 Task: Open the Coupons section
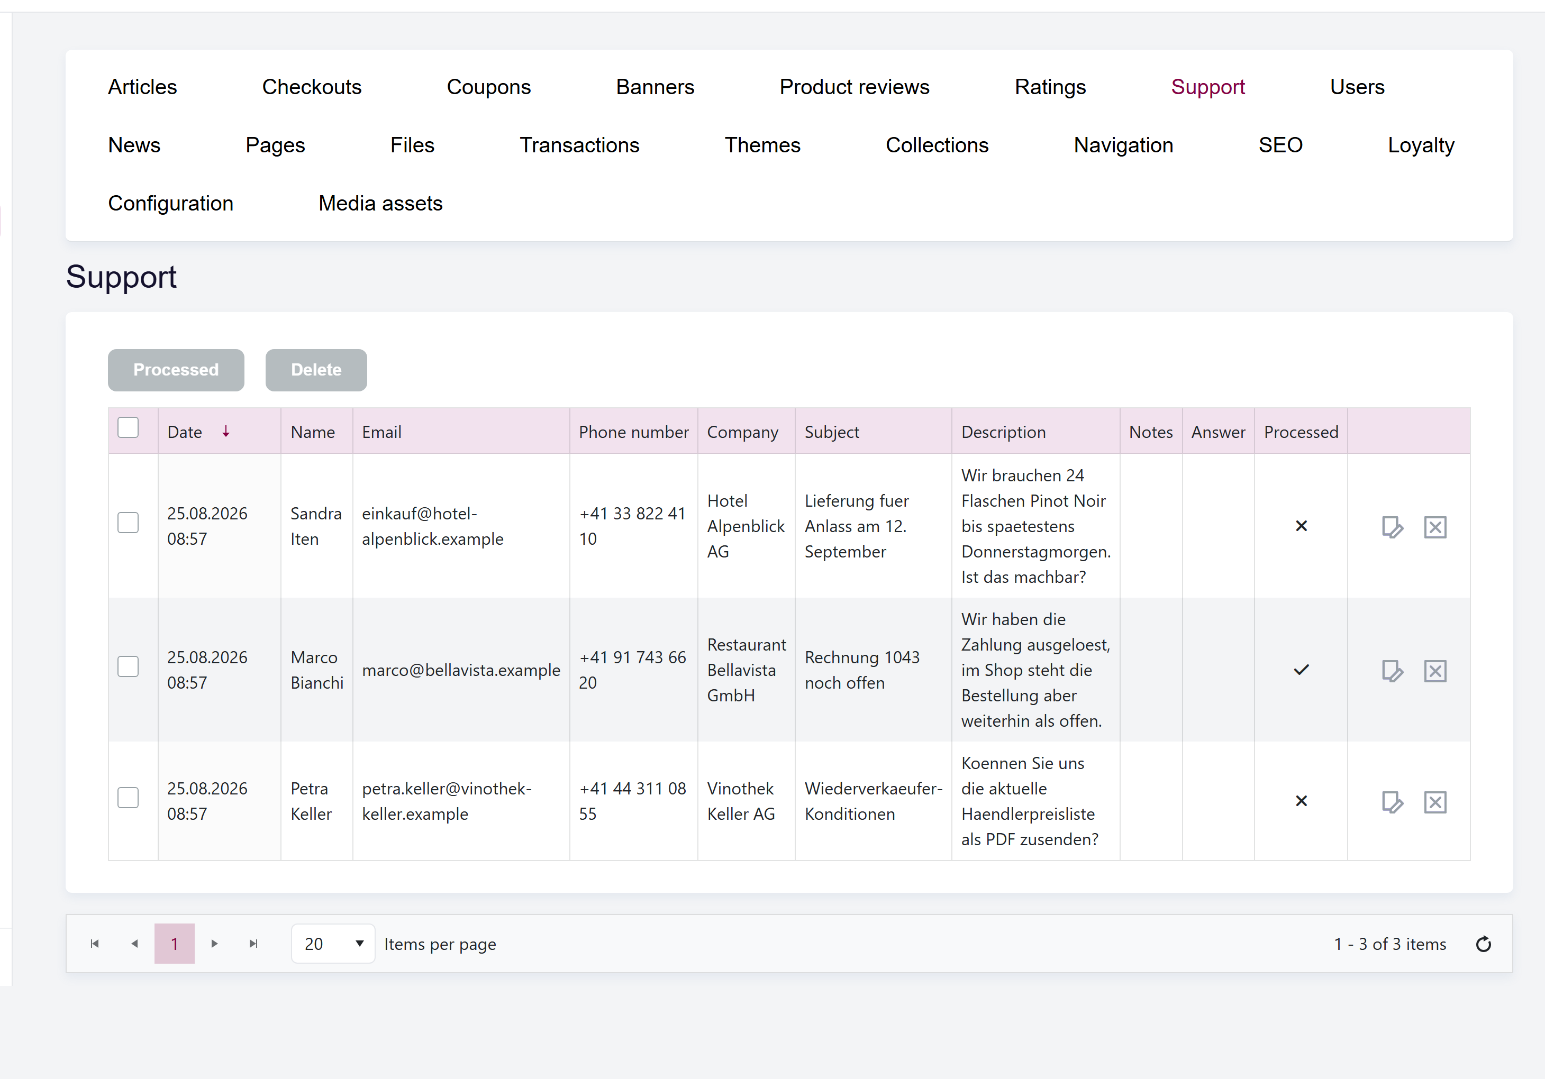click(x=488, y=87)
